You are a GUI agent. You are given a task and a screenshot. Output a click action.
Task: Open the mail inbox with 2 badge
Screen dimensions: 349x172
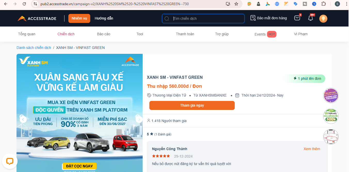click(297, 18)
